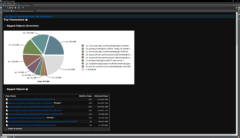
Task: Click the Find Object magnifier icon
Action: (23, 8)
